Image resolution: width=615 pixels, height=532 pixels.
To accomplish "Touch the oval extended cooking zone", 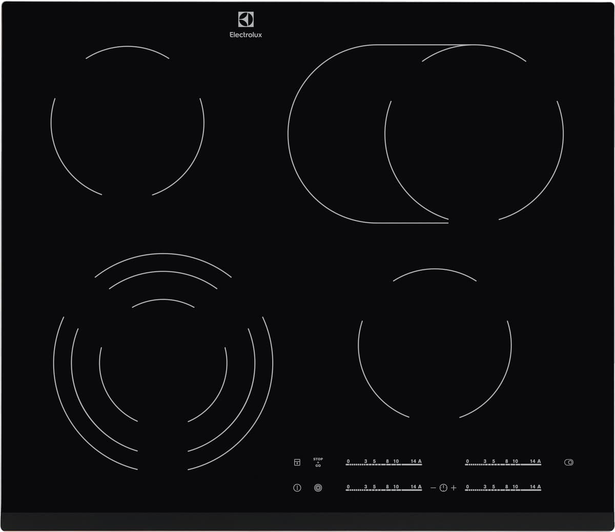I will [425, 134].
